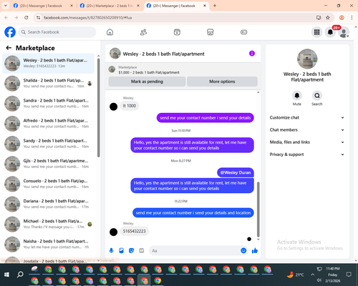The width and height of the screenshot is (358, 286).
Task: Click the Search Facebook field
Action: click(x=57, y=32)
